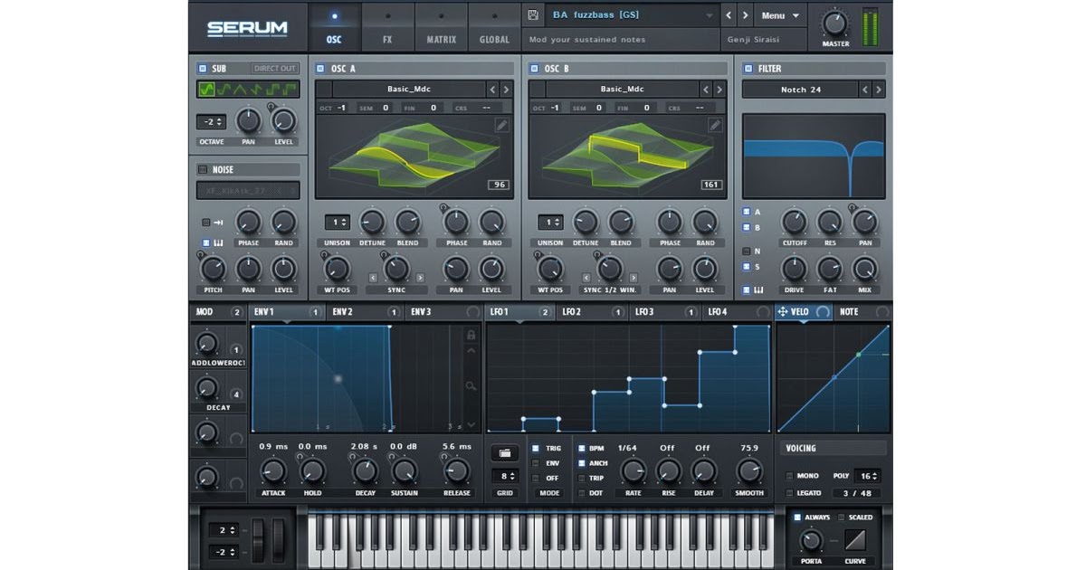The width and height of the screenshot is (1086, 570).
Task: Switch to the FX tab
Action: pyautogui.click(x=387, y=27)
